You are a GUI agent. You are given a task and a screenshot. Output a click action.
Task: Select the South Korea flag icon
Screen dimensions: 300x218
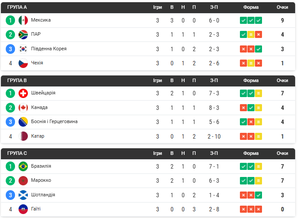coord(23,49)
